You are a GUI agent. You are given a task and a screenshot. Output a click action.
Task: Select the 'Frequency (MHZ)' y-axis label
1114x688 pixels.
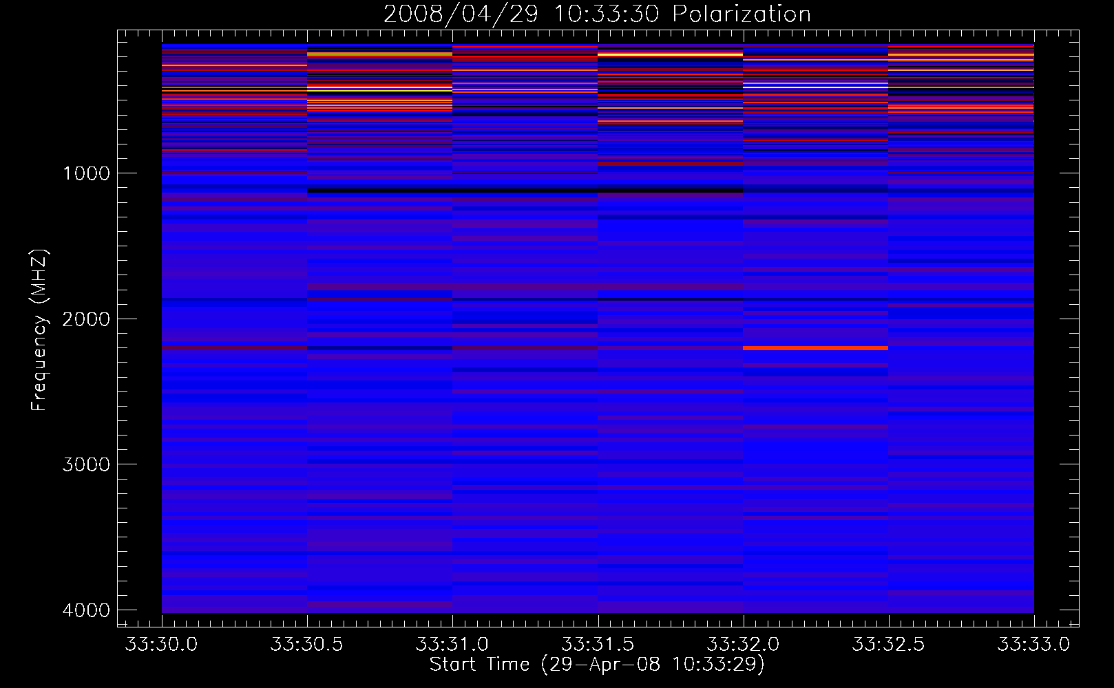(x=39, y=330)
